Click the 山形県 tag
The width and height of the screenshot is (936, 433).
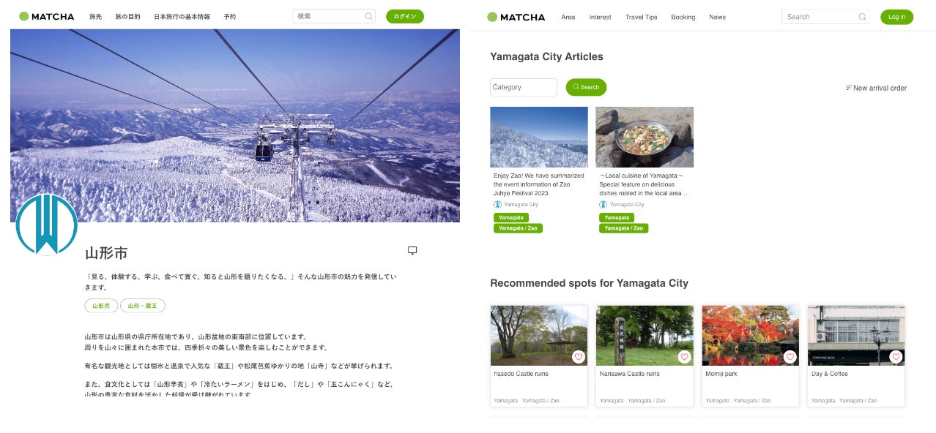point(101,306)
